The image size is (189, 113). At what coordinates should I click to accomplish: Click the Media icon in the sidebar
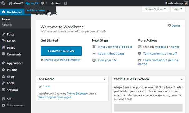3,41
